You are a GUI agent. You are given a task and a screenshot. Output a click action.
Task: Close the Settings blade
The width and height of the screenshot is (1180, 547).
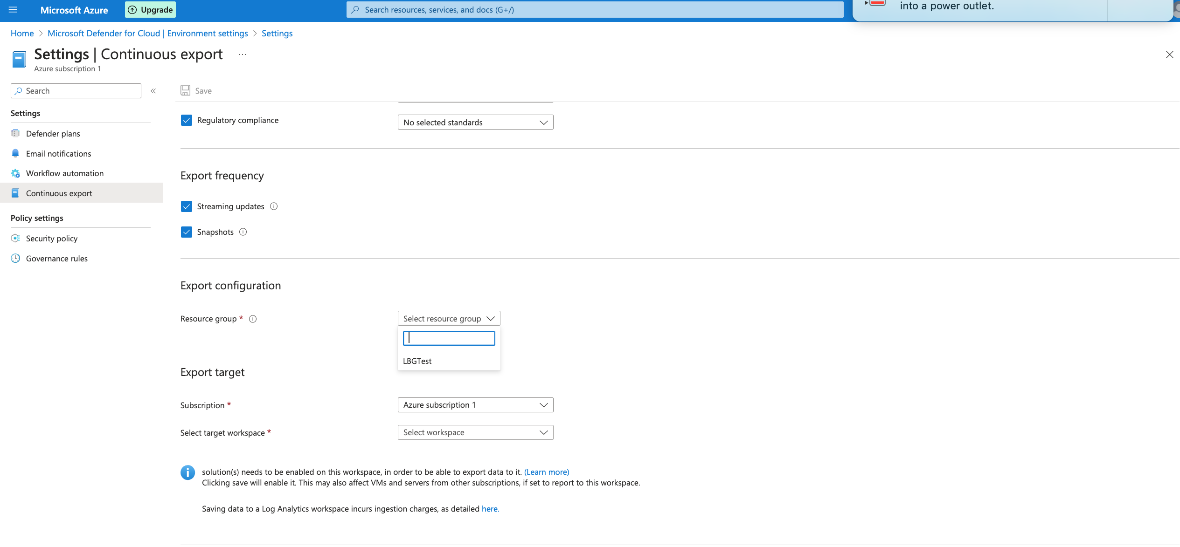point(1169,55)
